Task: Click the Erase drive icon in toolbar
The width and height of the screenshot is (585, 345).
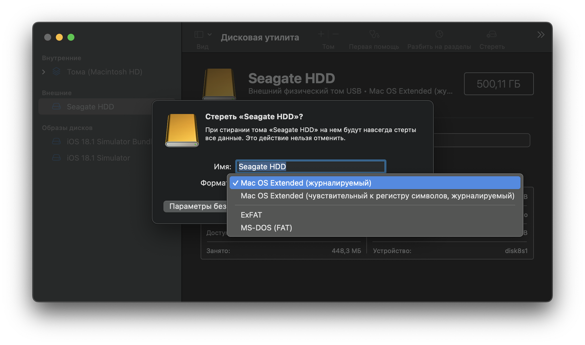Action: pos(491,35)
